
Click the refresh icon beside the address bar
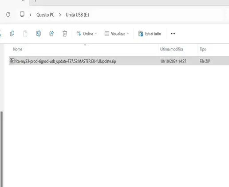[8, 15]
